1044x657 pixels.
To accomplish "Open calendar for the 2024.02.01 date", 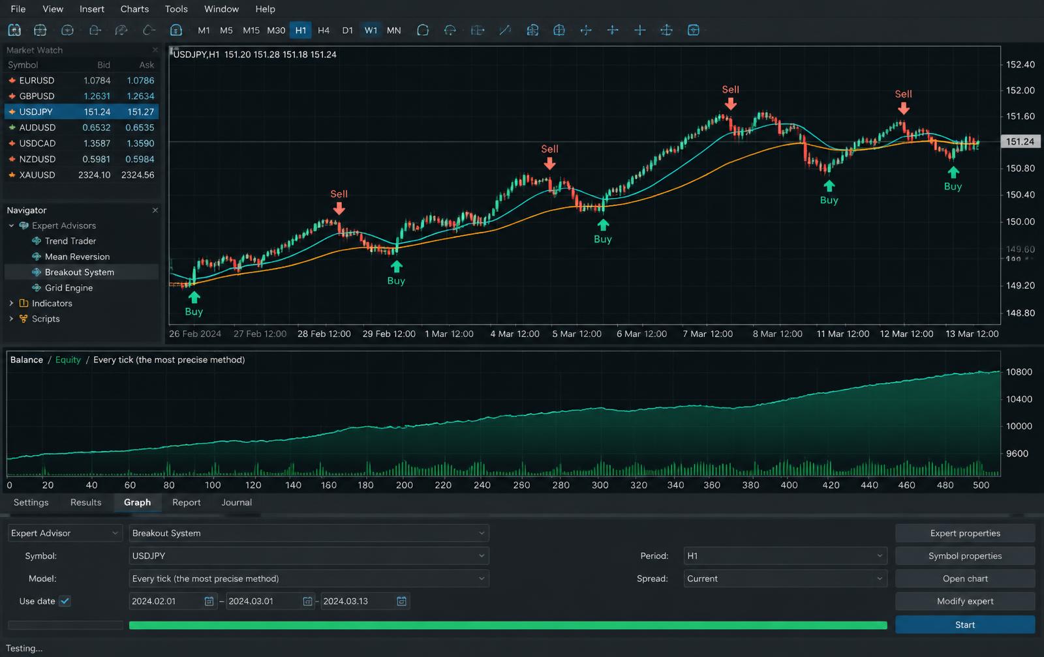I will [209, 601].
